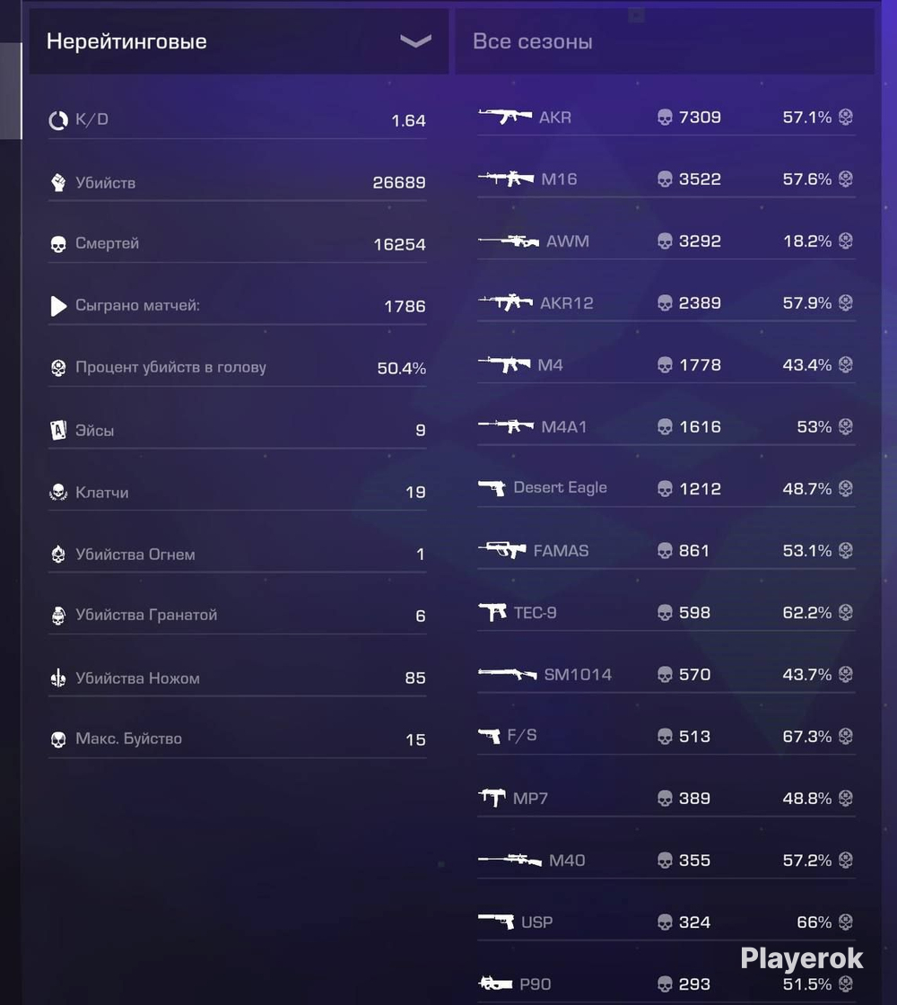Click the FAMAS kill count 861
Viewport: 897px width, 1005px height.
point(694,551)
